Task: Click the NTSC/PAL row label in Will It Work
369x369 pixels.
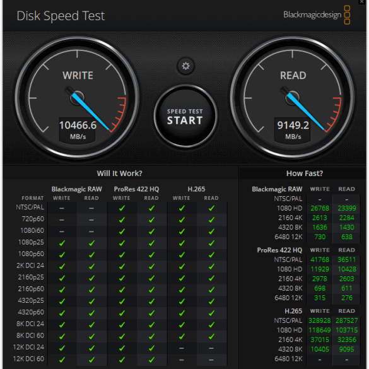Action: [30, 207]
